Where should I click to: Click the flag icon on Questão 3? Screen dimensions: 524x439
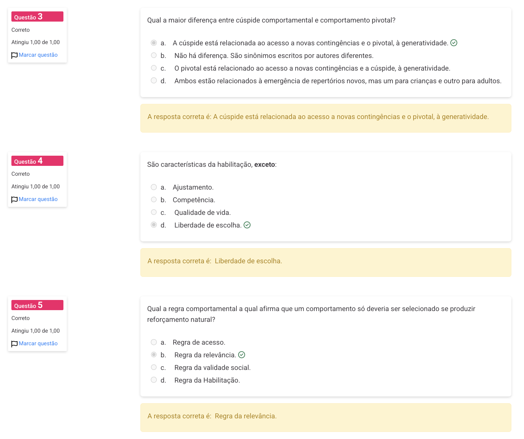coord(14,55)
